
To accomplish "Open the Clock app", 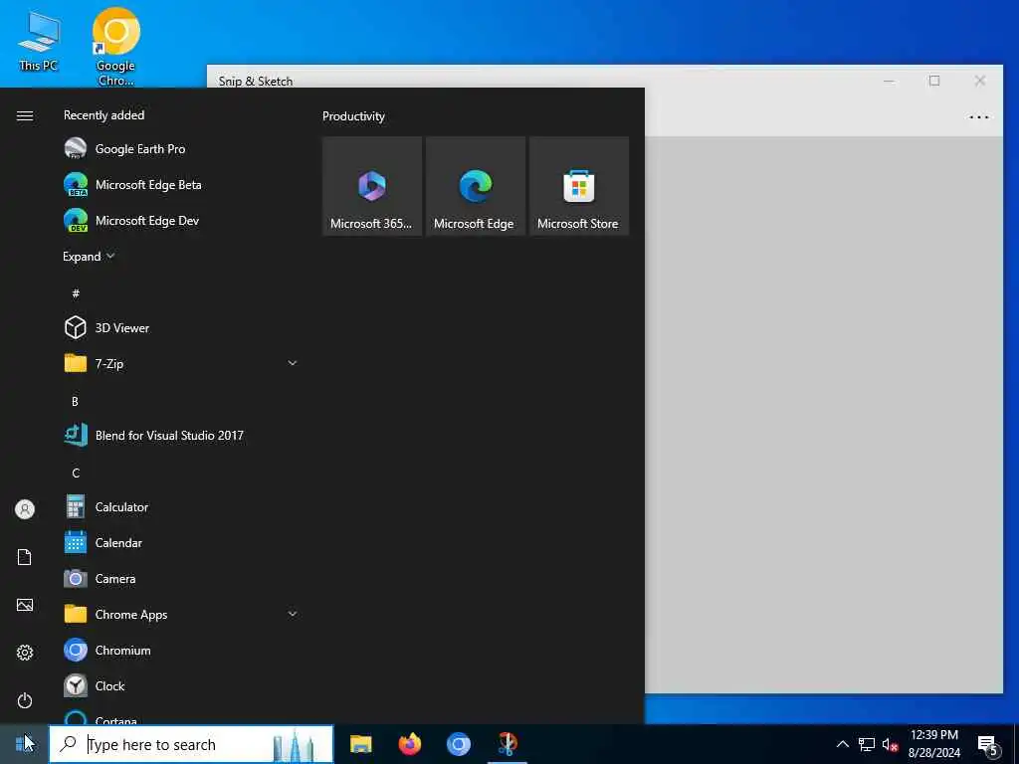I will pos(182,685).
